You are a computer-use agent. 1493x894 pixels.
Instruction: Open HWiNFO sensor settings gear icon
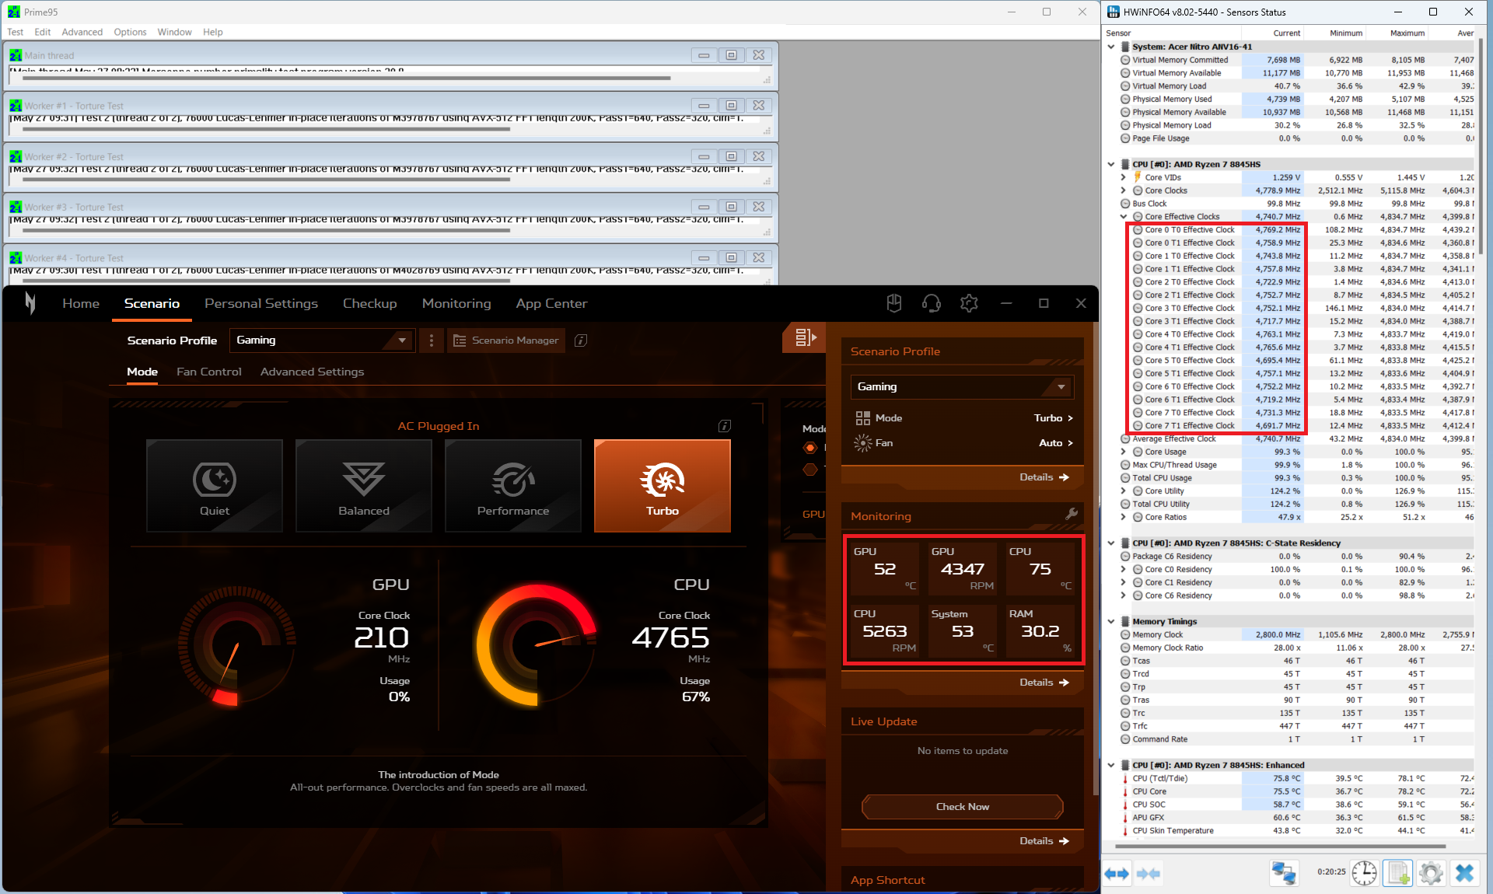[x=1431, y=873]
